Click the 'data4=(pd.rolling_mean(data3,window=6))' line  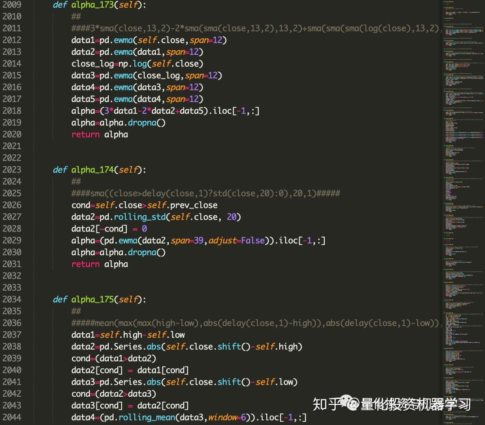189,417
